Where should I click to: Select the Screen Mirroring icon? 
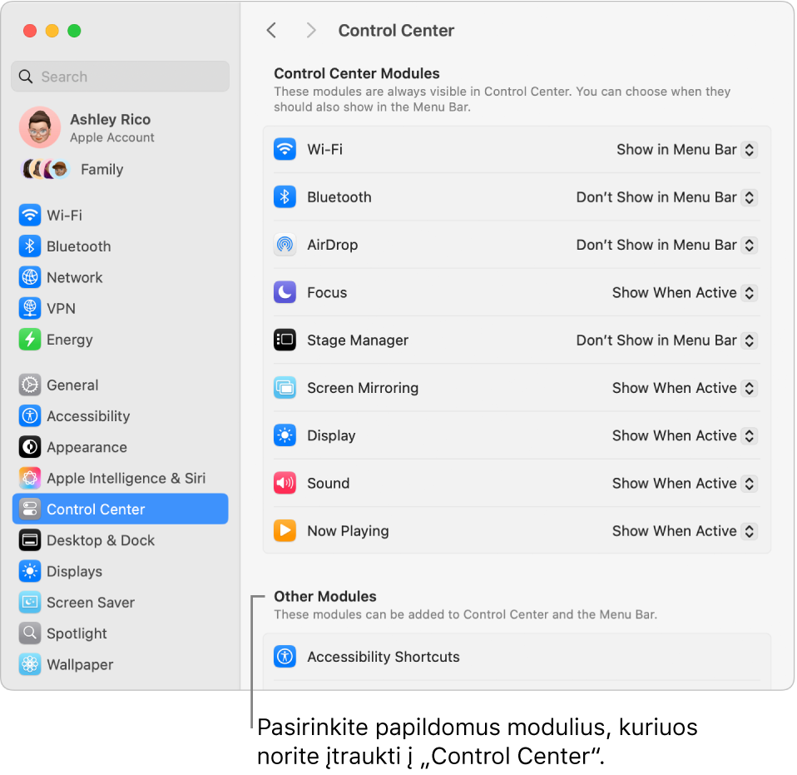pyautogui.click(x=284, y=388)
